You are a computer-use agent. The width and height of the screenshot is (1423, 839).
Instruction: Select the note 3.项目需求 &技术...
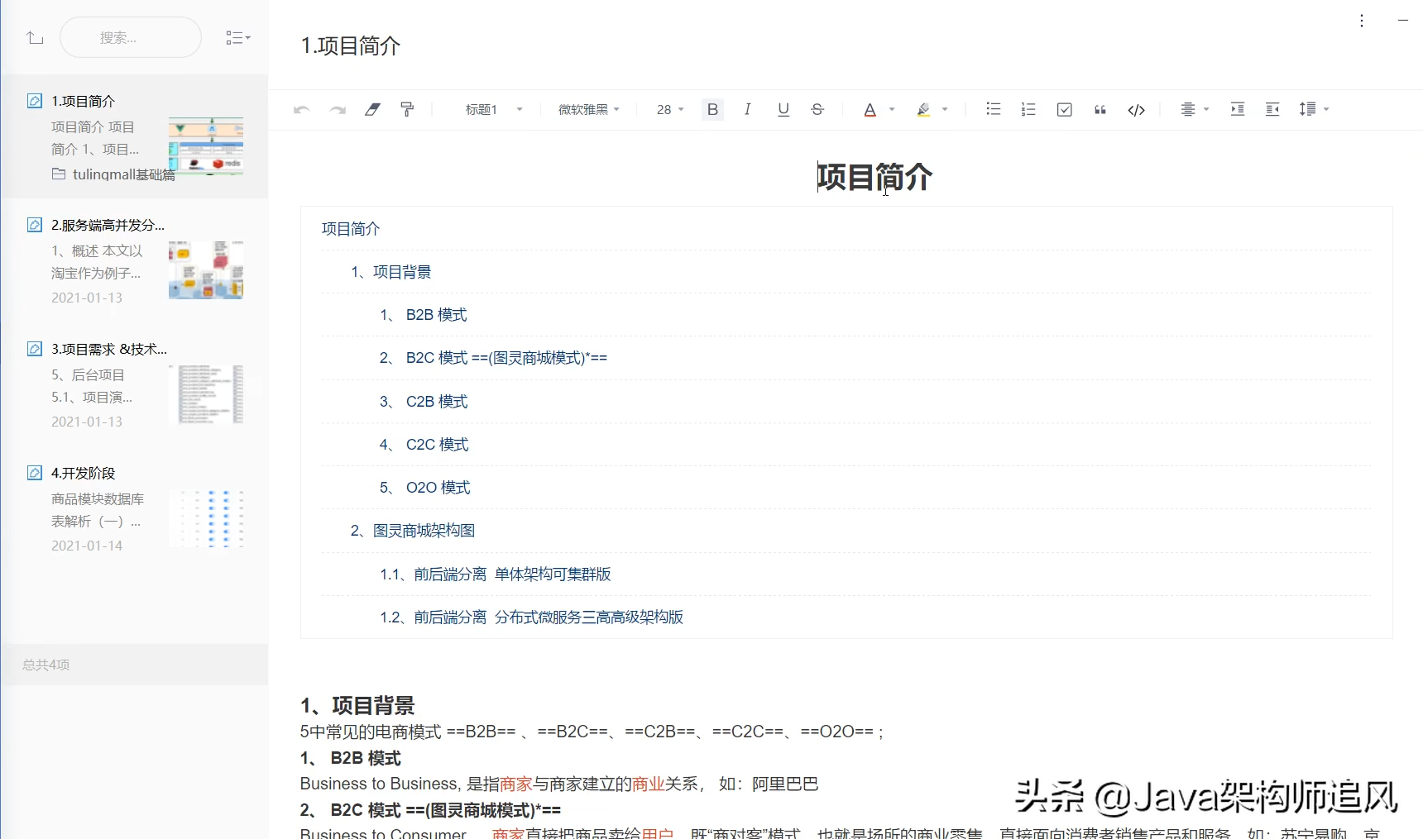(x=135, y=384)
